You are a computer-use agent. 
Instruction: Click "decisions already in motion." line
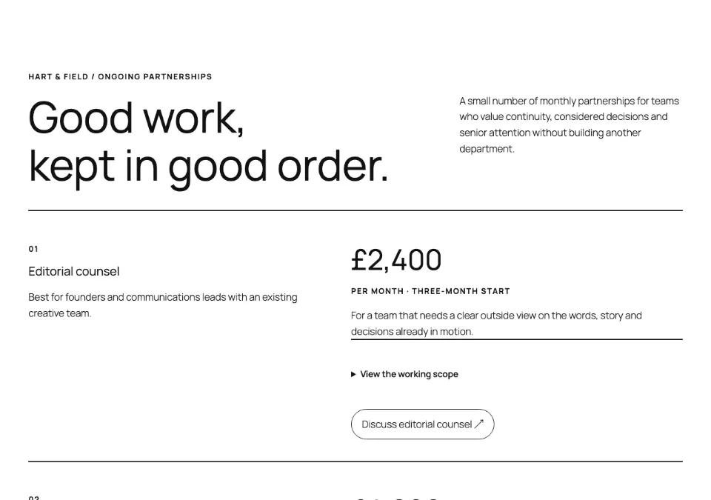(x=412, y=332)
